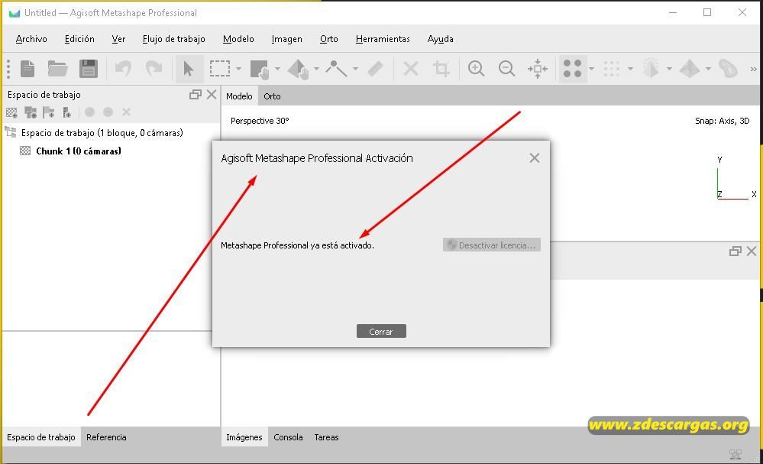The width and height of the screenshot is (763, 464).
Task: Click the Enable cameras circle icon
Action: pyautogui.click(x=89, y=112)
